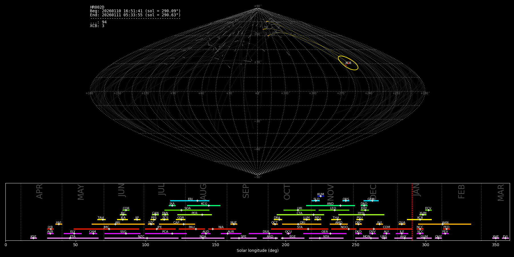Click the TAH shower label
This screenshot has height=257, width=514.
(x=101, y=218)
